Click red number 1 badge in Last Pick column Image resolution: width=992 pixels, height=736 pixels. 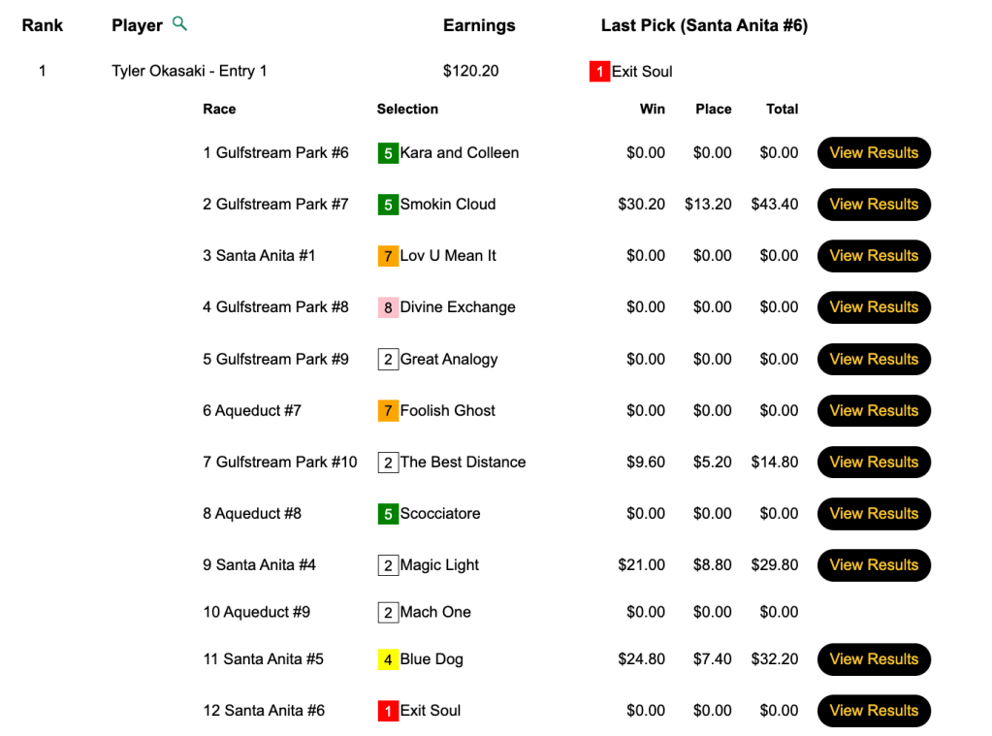(x=599, y=72)
